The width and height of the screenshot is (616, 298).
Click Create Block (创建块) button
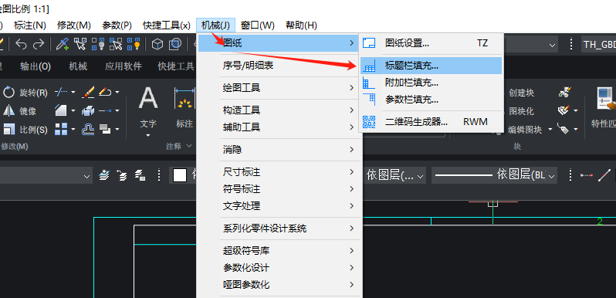click(x=521, y=93)
